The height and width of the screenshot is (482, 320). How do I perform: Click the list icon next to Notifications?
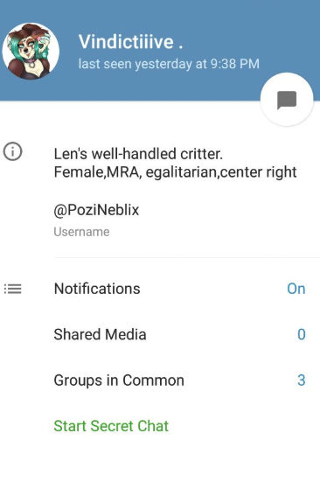coord(13,289)
